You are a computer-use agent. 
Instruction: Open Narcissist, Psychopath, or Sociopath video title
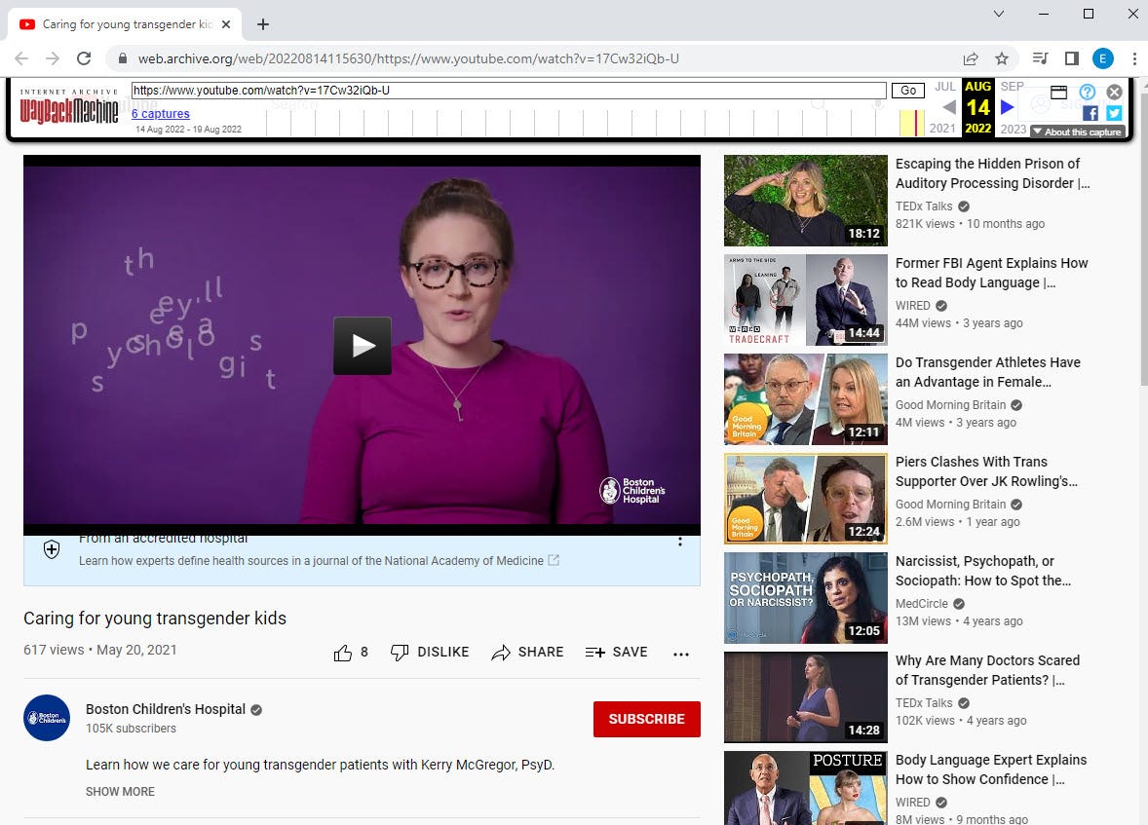983,571
